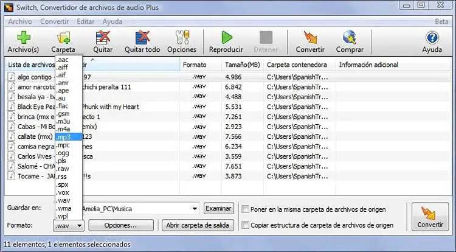Choose .ogg from the format list

(69, 153)
